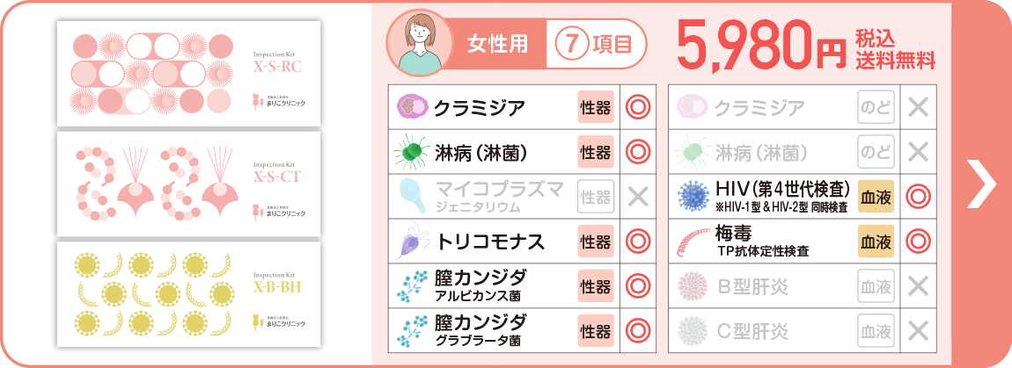Click the red syphilis spirochete icon
Screen dimensions: 1012x368
click(x=692, y=241)
